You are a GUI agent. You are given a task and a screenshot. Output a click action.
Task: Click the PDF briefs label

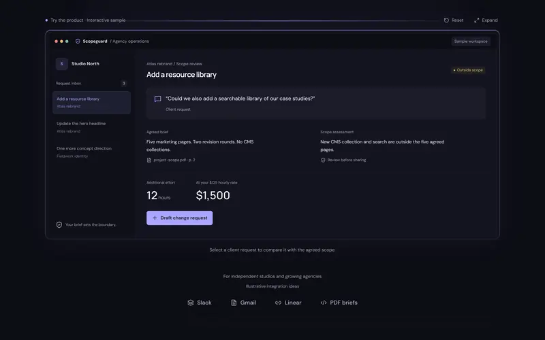coord(343,303)
